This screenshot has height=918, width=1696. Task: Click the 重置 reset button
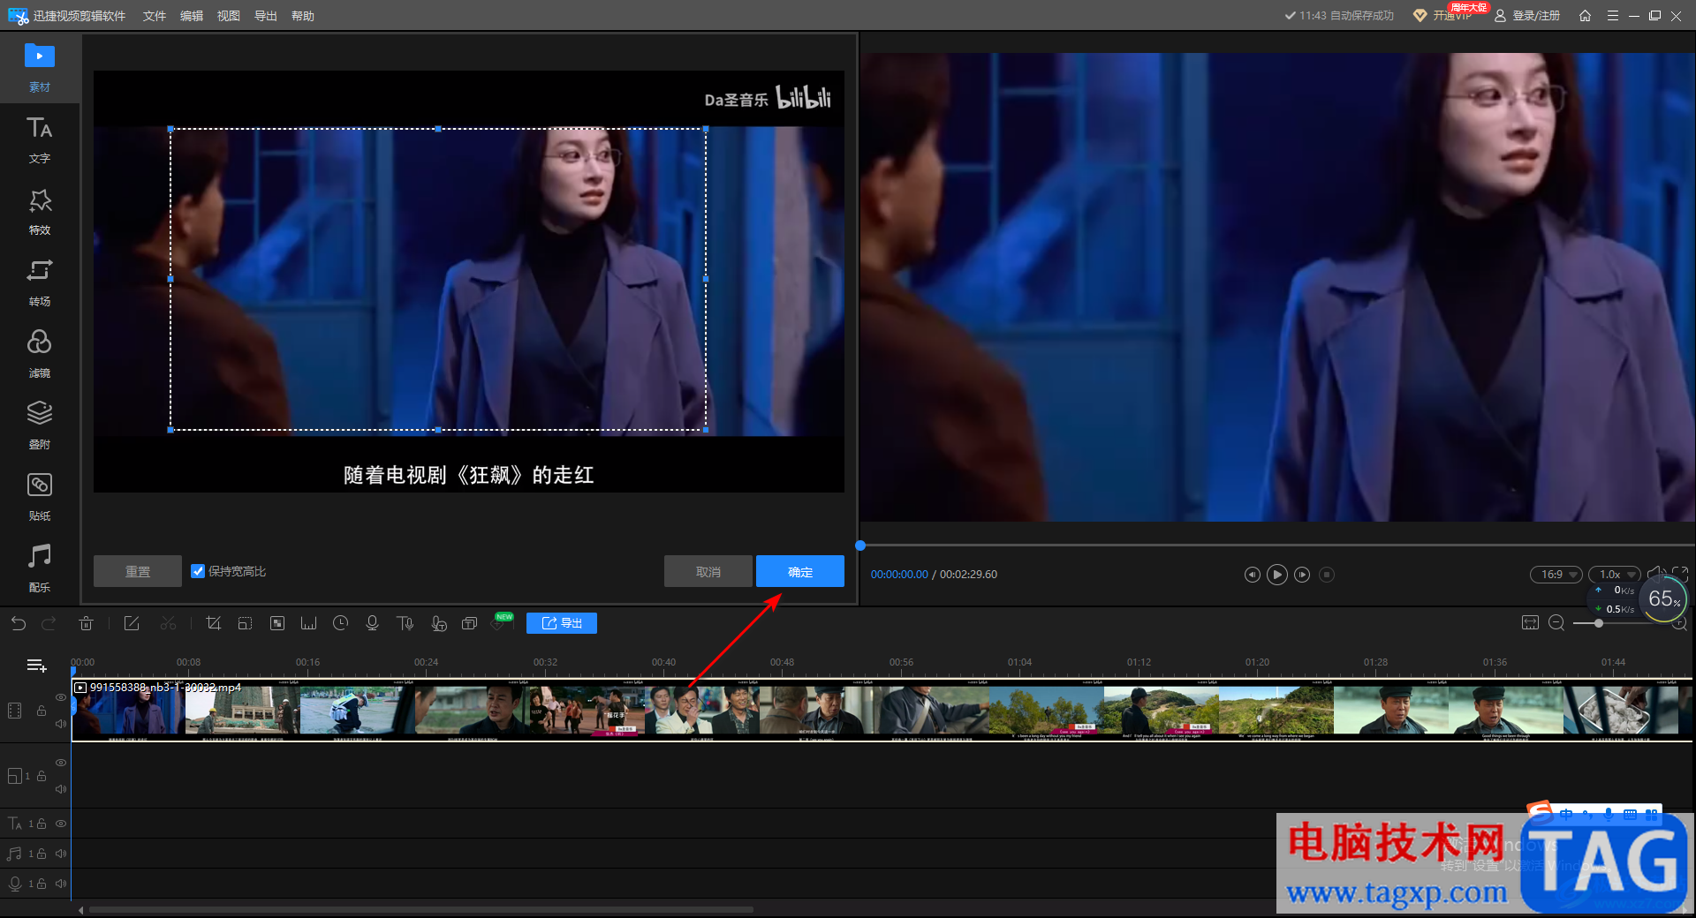point(138,571)
